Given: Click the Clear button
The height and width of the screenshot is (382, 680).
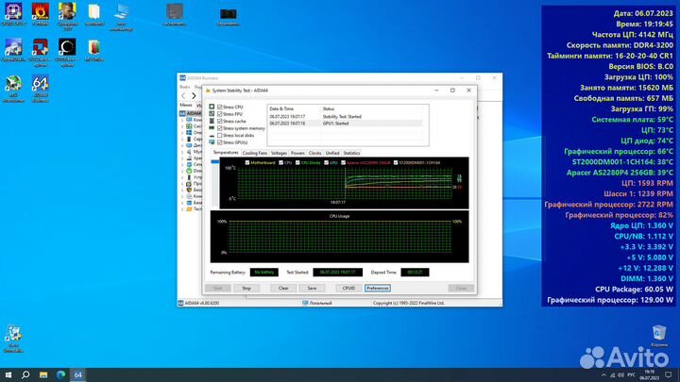Looking at the screenshot, I should (x=283, y=288).
